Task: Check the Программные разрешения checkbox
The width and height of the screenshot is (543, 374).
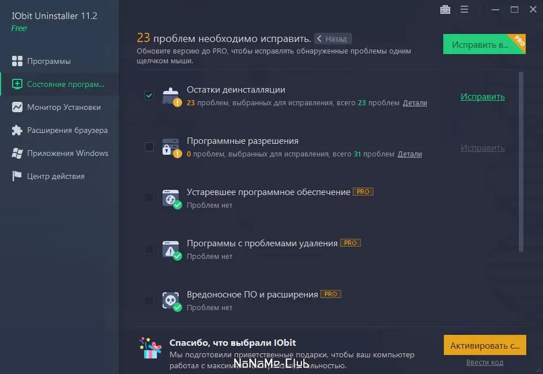Action: pyautogui.click(x=149, y=147)
